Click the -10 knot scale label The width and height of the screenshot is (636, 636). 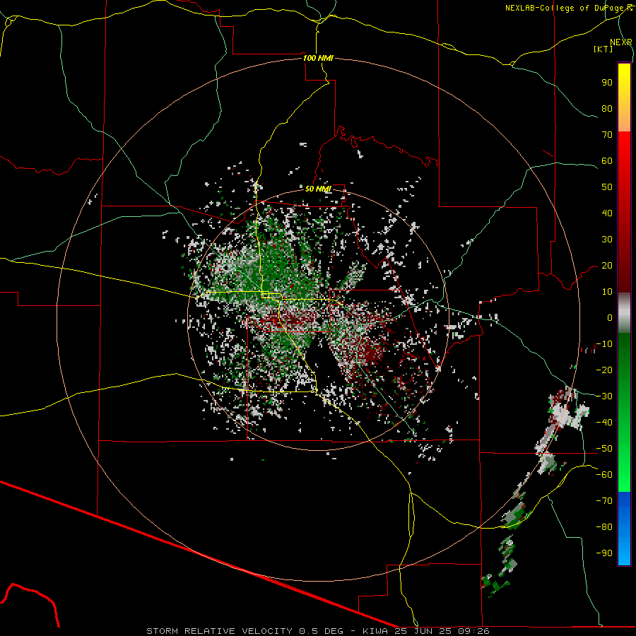click(x=604, y=344)
